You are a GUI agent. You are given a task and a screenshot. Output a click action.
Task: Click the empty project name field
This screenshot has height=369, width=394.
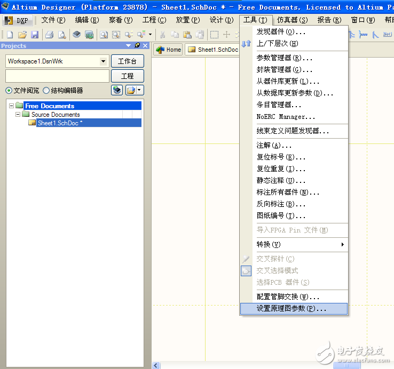coord(57,76)
